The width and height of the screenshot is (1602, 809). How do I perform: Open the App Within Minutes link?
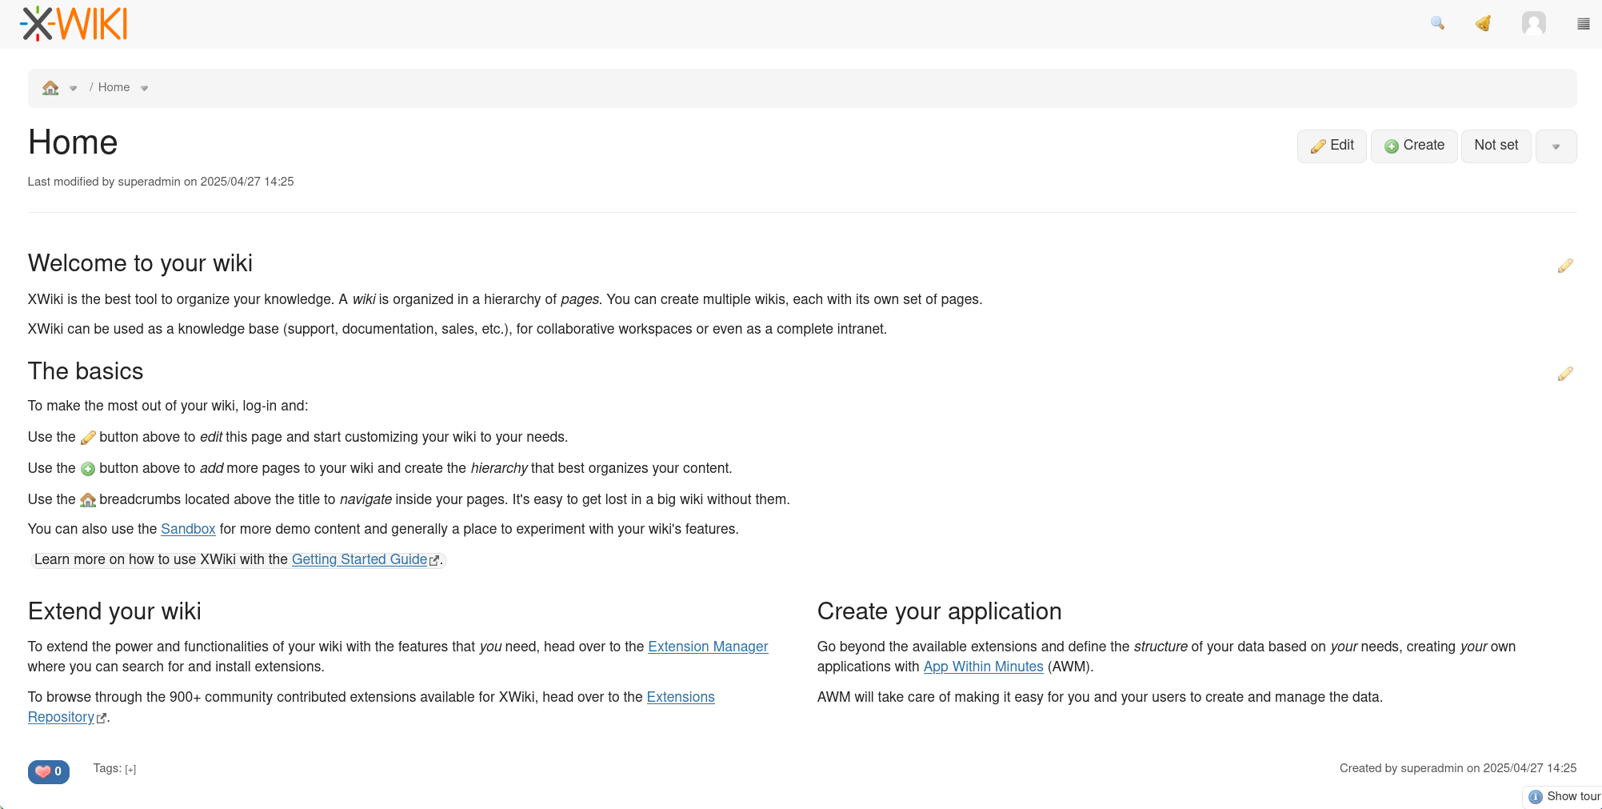[983, 667]
